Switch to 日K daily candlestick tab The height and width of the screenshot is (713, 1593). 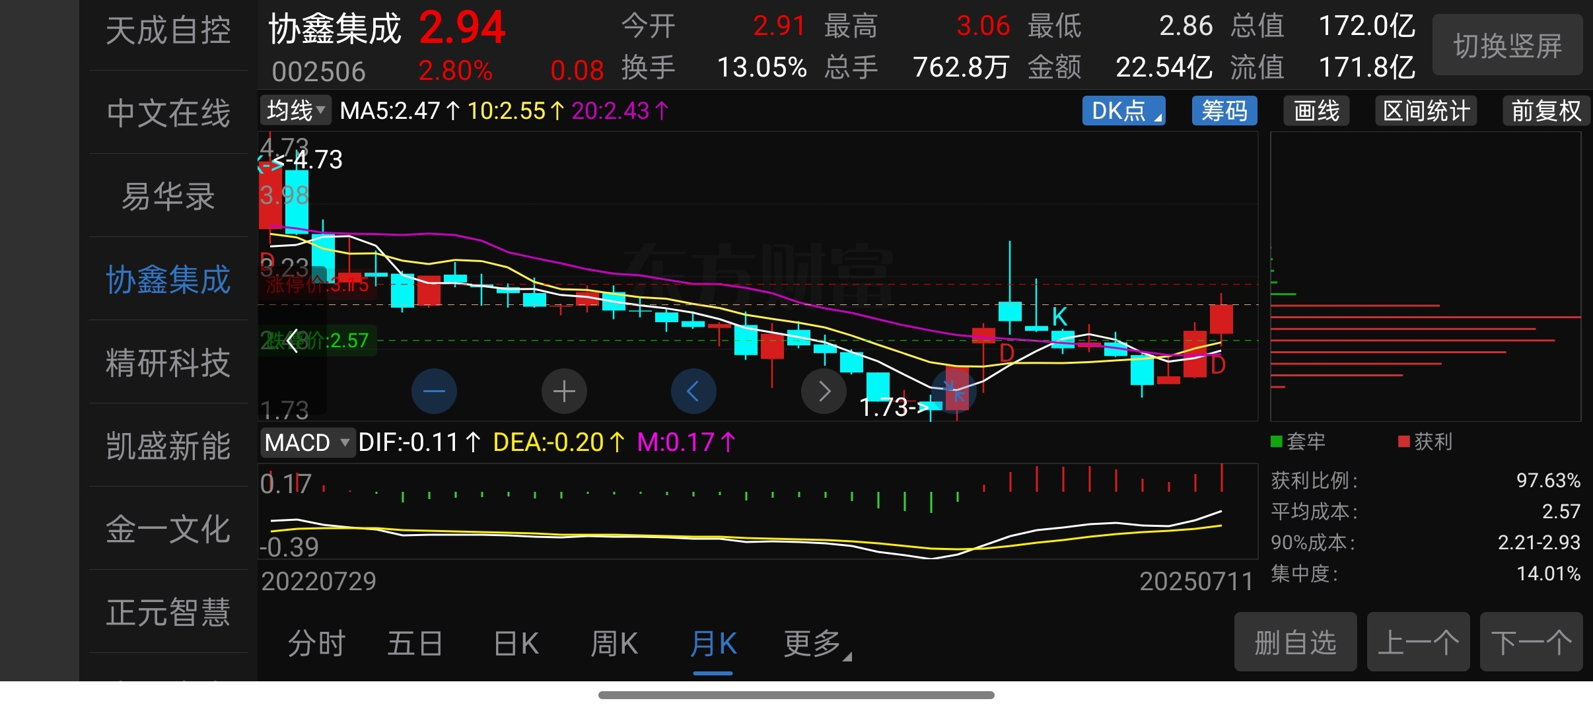(516, 644)
